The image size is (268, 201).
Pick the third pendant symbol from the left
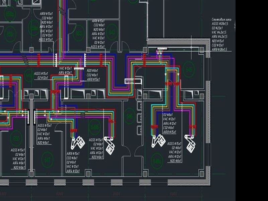point(157,141)
